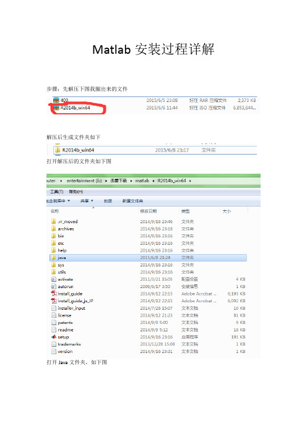Sort by the 大小 column header
This screenshot has height=434, width=307.
[x=227, y=211]
